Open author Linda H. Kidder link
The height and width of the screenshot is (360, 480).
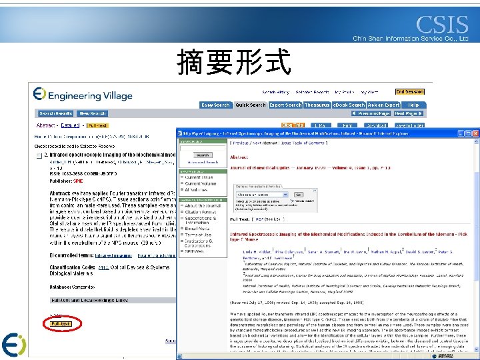click(257, 252)
